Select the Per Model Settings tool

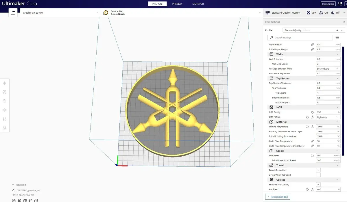(5, 119)
